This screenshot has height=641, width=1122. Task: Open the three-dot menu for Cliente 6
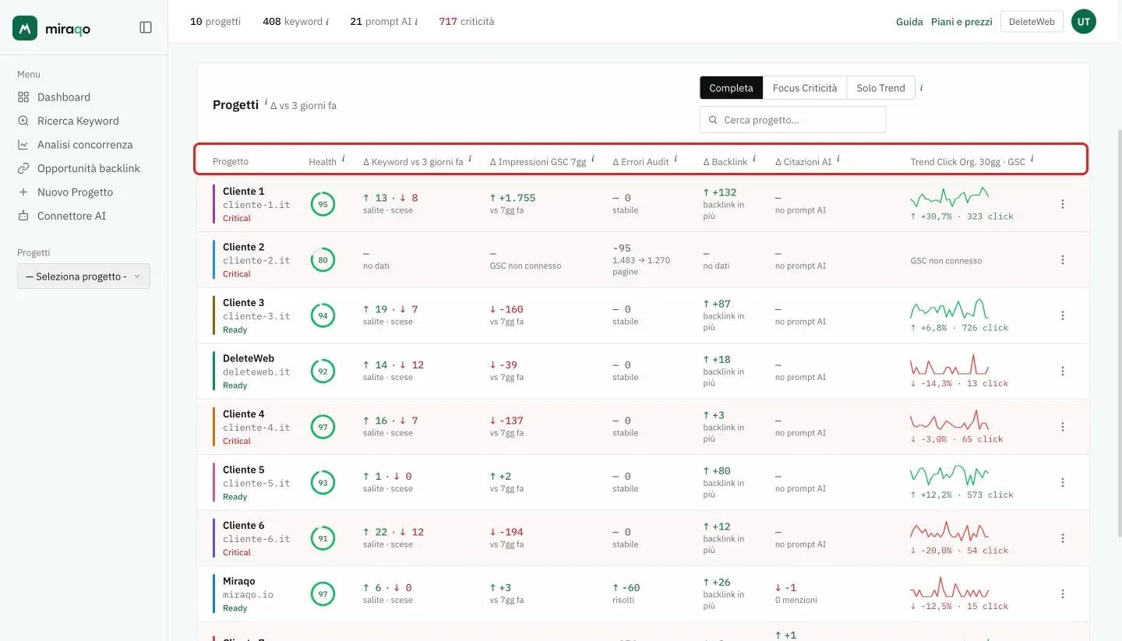point(1063,538)
